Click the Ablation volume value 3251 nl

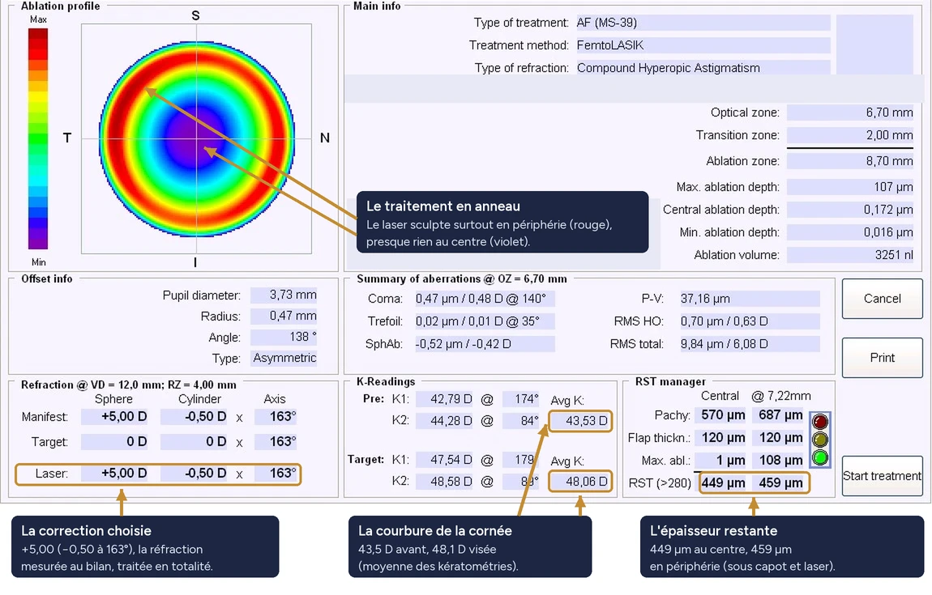(x=850, y=255)
